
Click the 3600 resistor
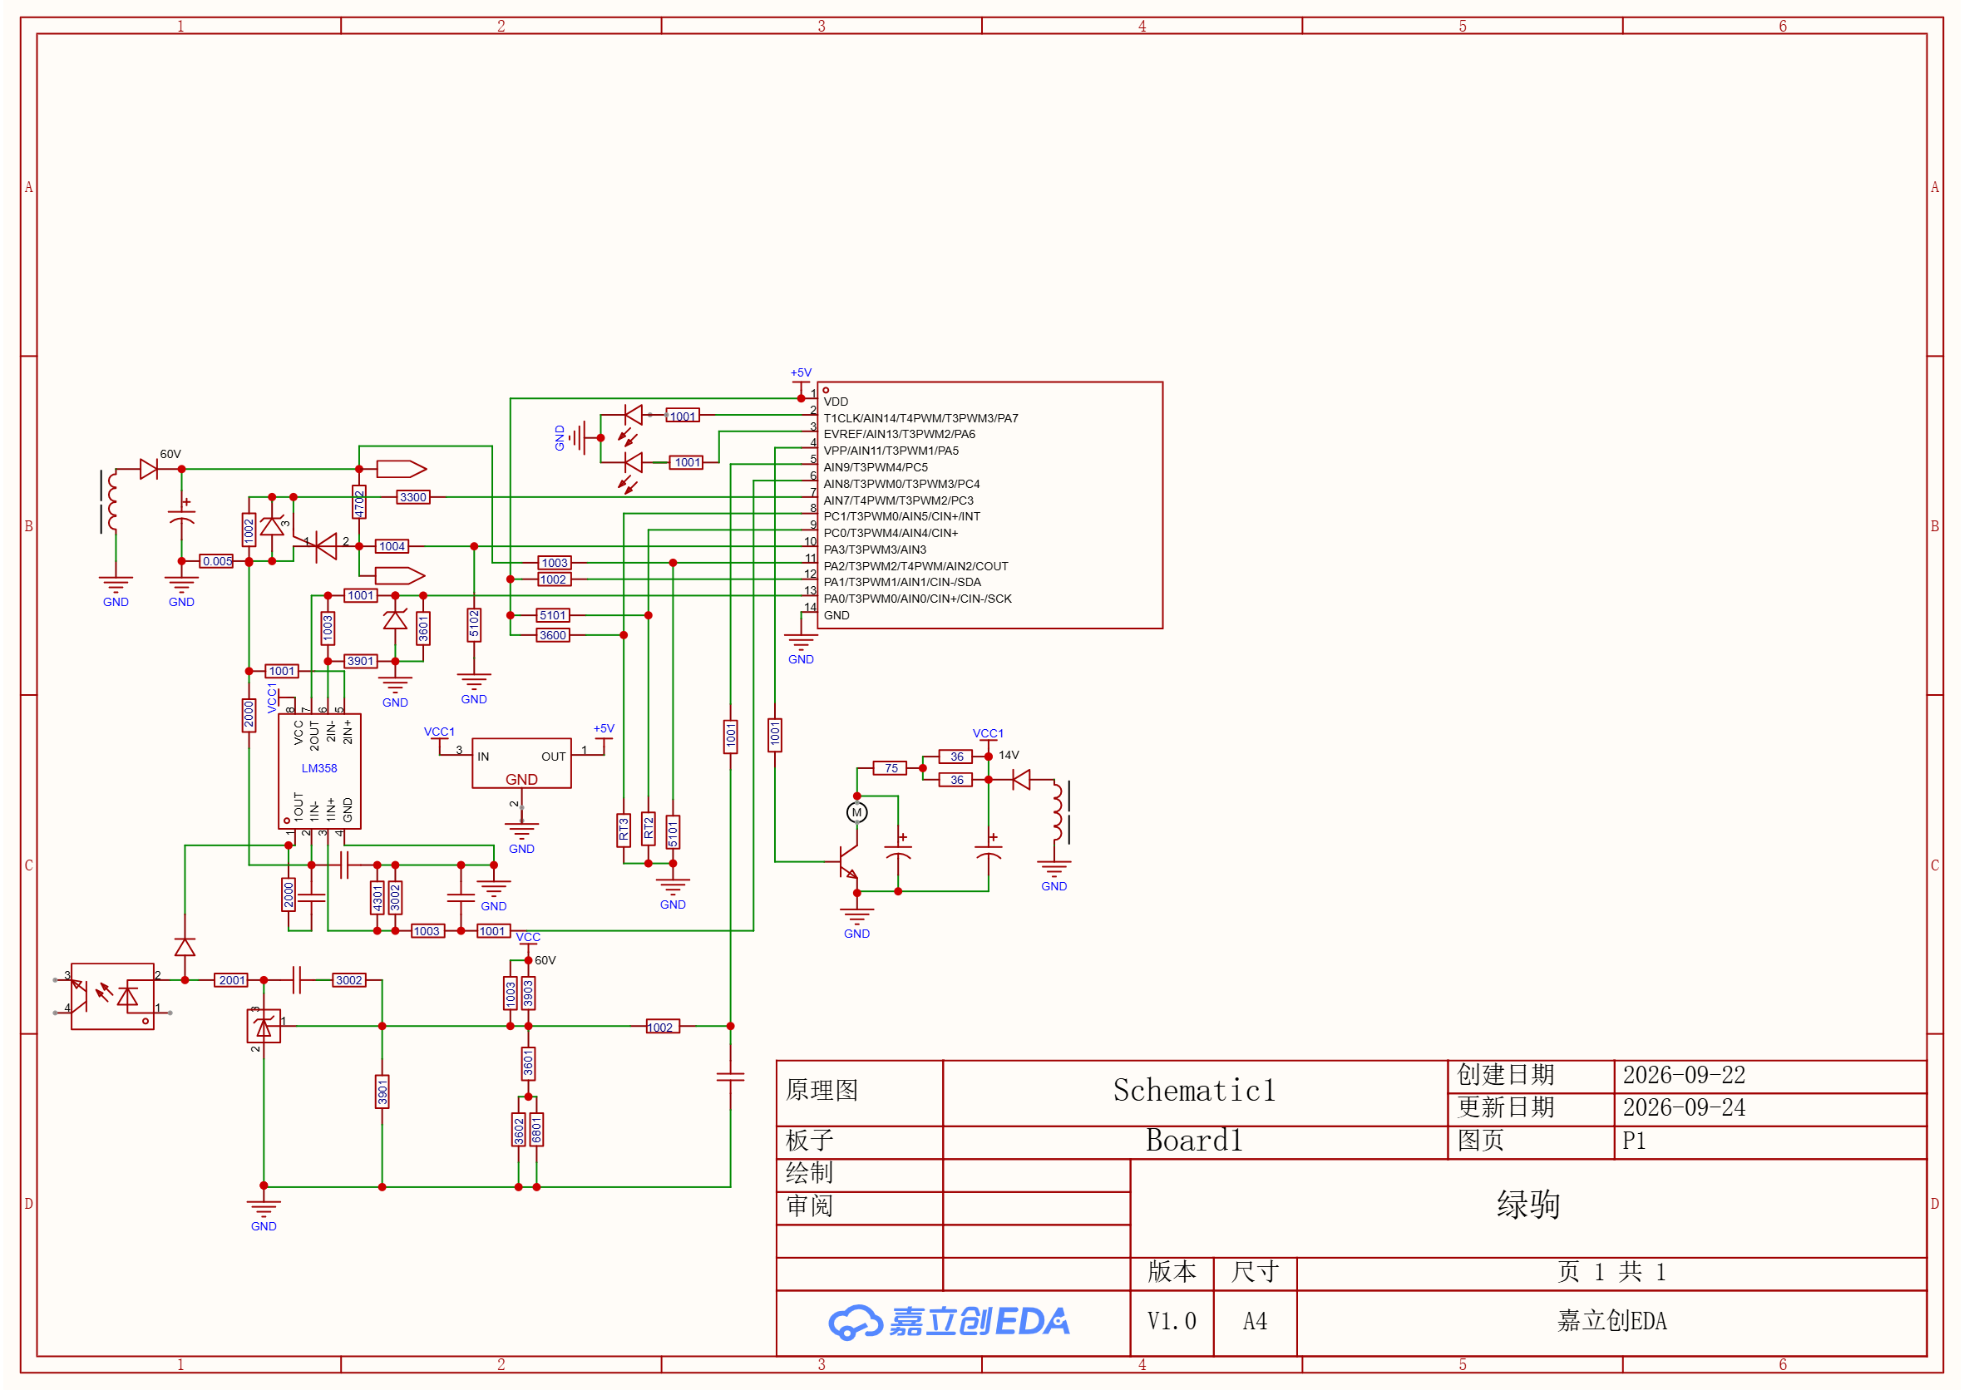coord(552,635)
